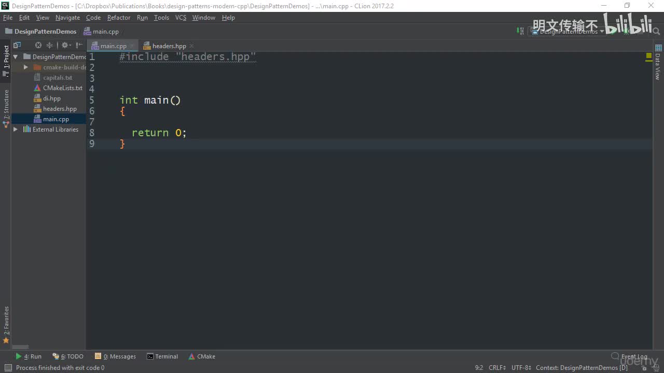This screenshot has width=664, height=373.
Task: Expand the External Libraries tree node
Action: [x=16, y=130]
